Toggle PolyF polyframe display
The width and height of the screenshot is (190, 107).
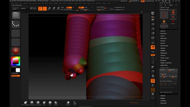click(153, 81)
